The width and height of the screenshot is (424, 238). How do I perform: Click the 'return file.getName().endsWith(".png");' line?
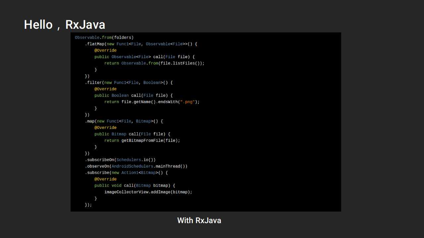tap(152, 102)
